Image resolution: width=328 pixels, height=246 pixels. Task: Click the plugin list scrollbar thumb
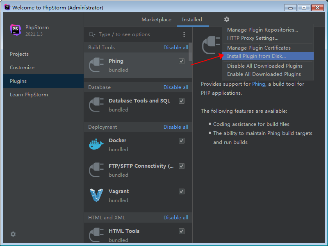coord(190,52)
